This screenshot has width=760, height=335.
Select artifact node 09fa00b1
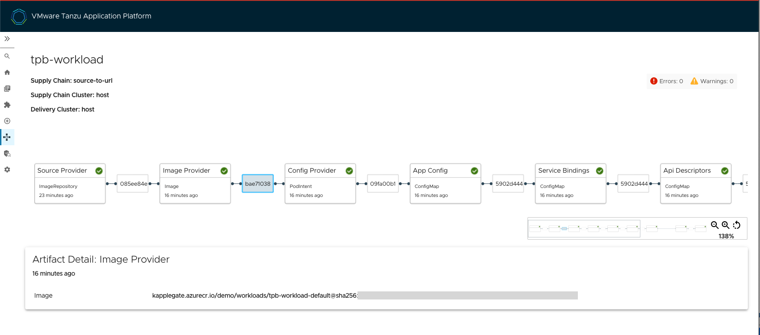point(383,183)
